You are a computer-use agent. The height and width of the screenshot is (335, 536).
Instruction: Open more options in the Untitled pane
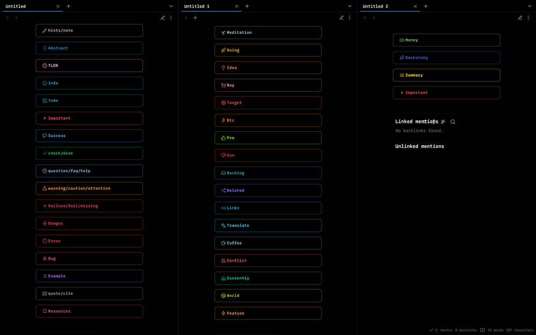coord(171,18)
